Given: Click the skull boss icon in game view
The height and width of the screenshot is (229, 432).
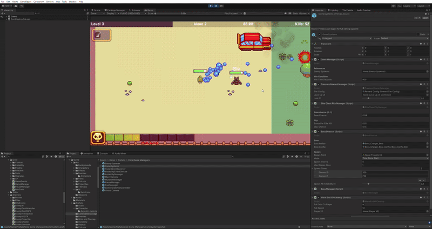Looking at the screenshot, I should coord(98,137).
